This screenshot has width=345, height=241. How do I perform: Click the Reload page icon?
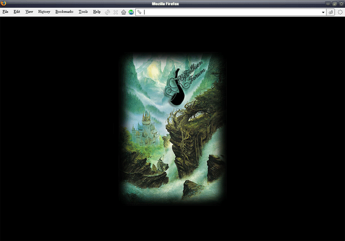click(x=107, y=12)
